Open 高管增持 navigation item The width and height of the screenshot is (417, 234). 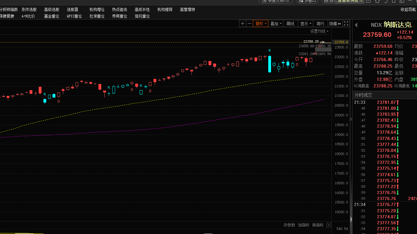pos(187,10)
